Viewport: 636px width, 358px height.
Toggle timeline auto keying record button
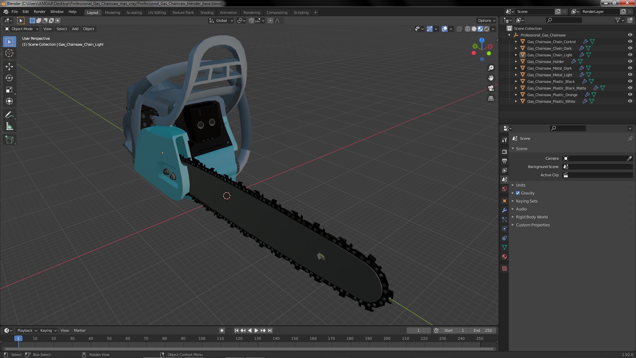click(x=222, y=330)
